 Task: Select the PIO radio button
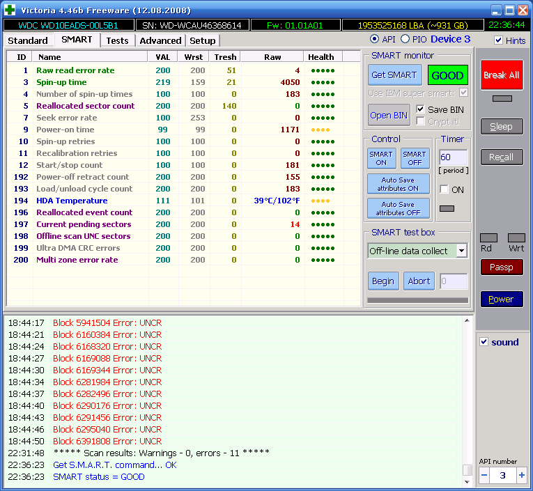(406, 40)
